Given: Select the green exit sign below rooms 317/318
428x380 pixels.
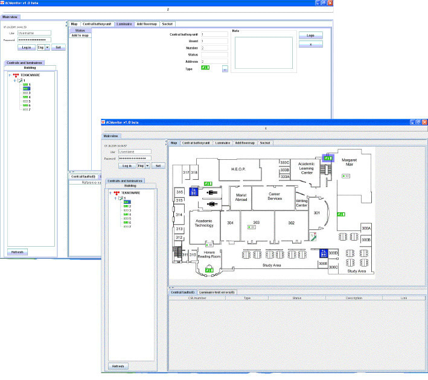Looking at the screenshot, I should 208,182.
